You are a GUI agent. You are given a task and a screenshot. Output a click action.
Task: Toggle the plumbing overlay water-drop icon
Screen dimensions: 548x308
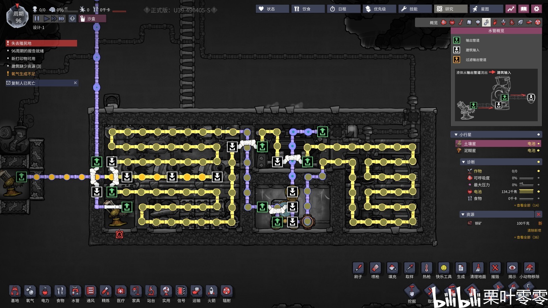click(x=486, y=22)
